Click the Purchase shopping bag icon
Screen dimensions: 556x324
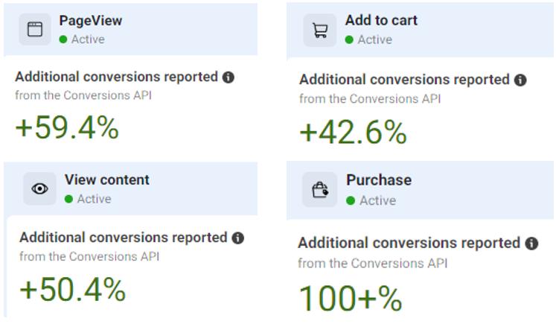coord(320,189)
